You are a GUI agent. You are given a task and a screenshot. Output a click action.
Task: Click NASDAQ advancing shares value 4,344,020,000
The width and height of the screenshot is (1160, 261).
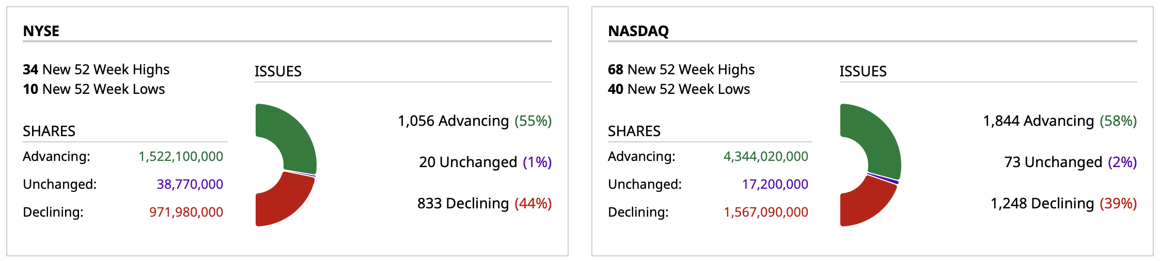coord(766,156)
